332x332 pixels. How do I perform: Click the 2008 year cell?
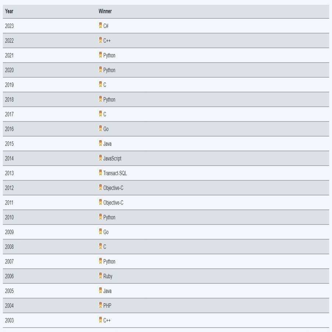tap(9, 247)
